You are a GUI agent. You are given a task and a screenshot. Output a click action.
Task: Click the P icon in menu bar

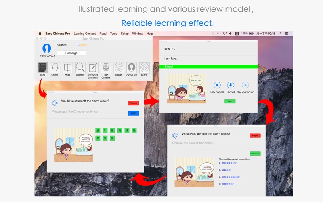[x=237, y=34]
